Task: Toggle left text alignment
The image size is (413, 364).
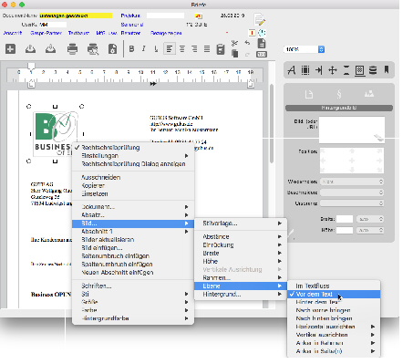Action: pos(170,48)
